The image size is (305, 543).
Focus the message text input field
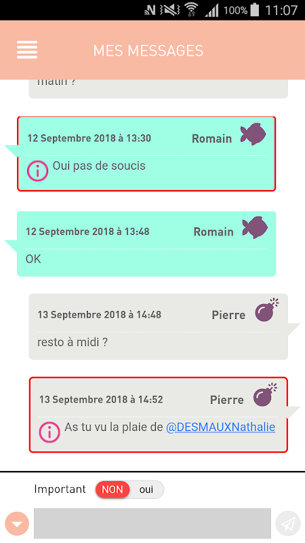click(152, 523)
